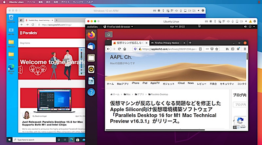Launch Thunderbird mail from Ubuntu dock
This screenshot has height=145, width=262.
point(91,46)
